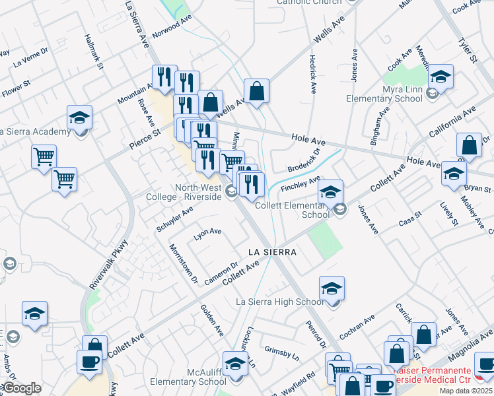
Task: Click the Lyon Ave street label
Action: [x=207, y=234]
